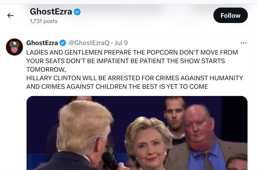Expand the post's more options ellipsis

pos(243,43)
